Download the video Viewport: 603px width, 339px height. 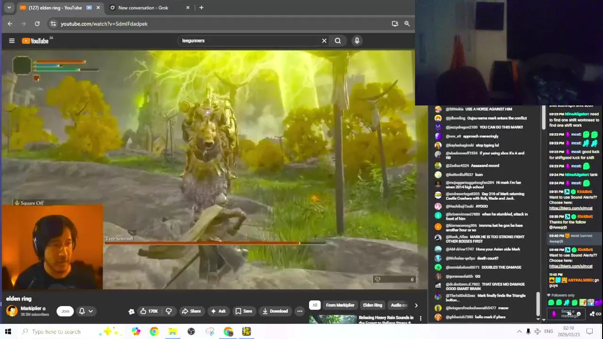pyautogui.click(x=275, y=311)
